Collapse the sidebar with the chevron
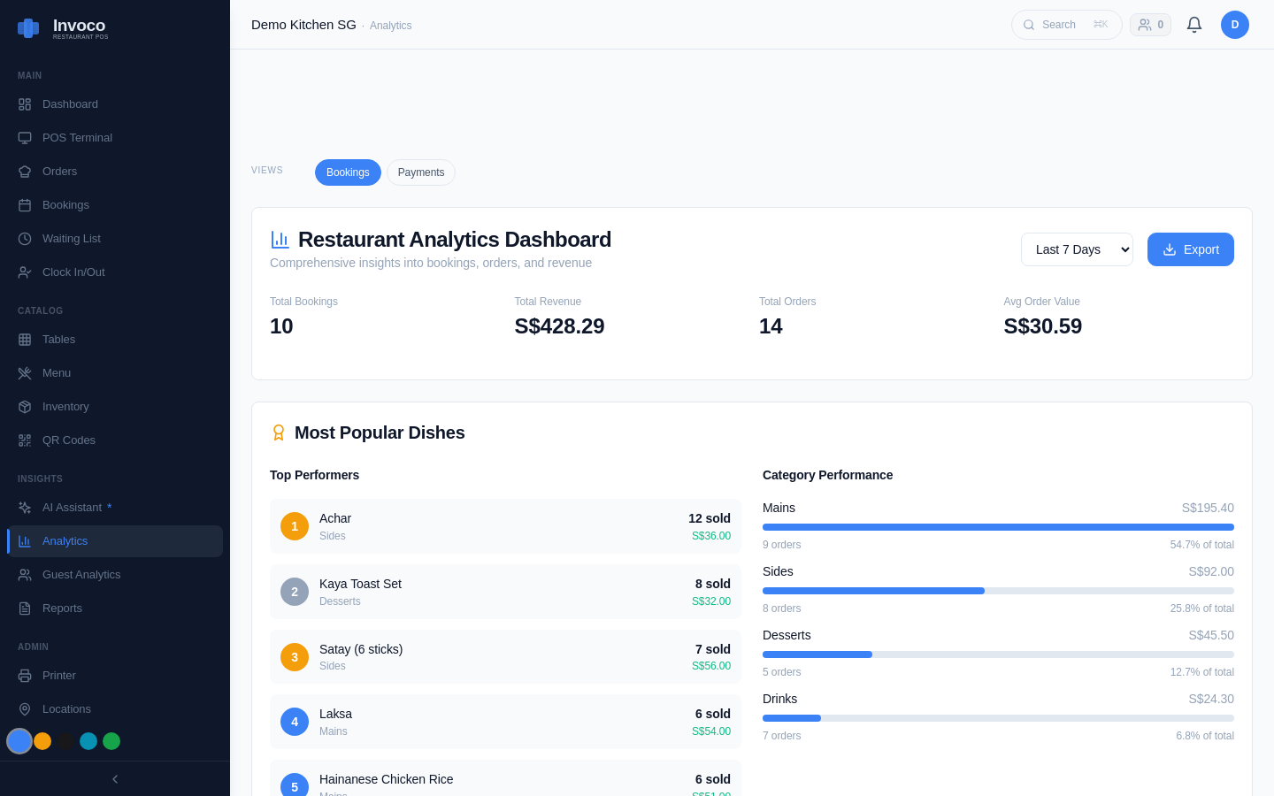Screen dimensions: 1274x796 click(114, 779)
